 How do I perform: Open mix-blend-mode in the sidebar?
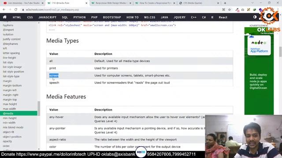point(13,127)
